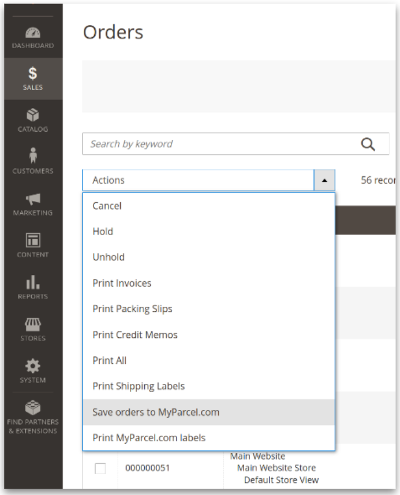This screenshot has height=495, width=400.
Task: Select the Content layout icon
Action: pos(33,240)
